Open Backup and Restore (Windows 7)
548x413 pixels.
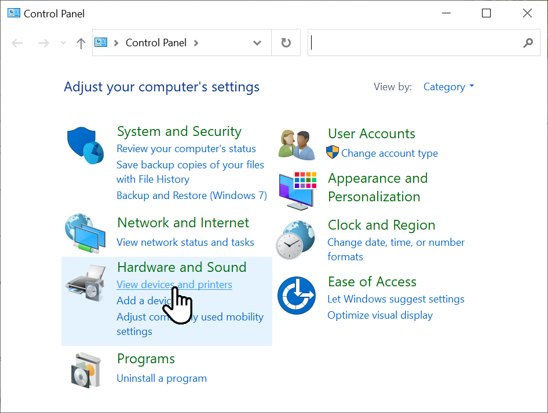192,196
